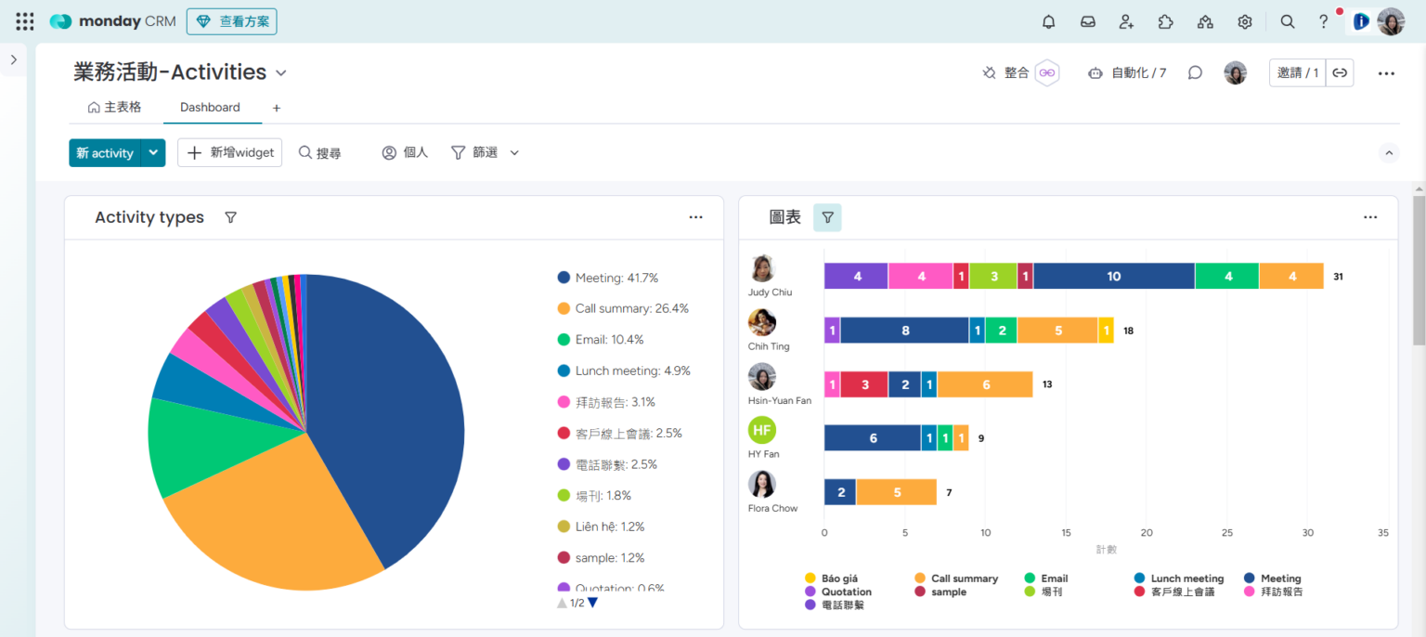Click the board owner avatar near 邀請

coord(1235,72)
